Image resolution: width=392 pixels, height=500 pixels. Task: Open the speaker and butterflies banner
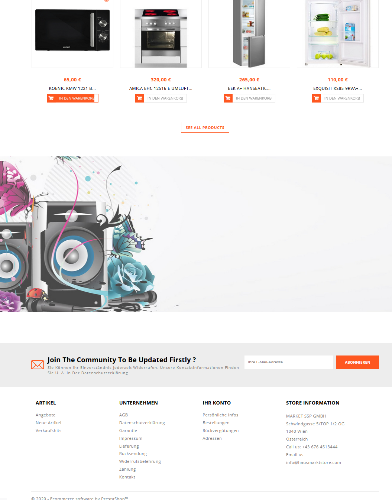click(196, 234)
